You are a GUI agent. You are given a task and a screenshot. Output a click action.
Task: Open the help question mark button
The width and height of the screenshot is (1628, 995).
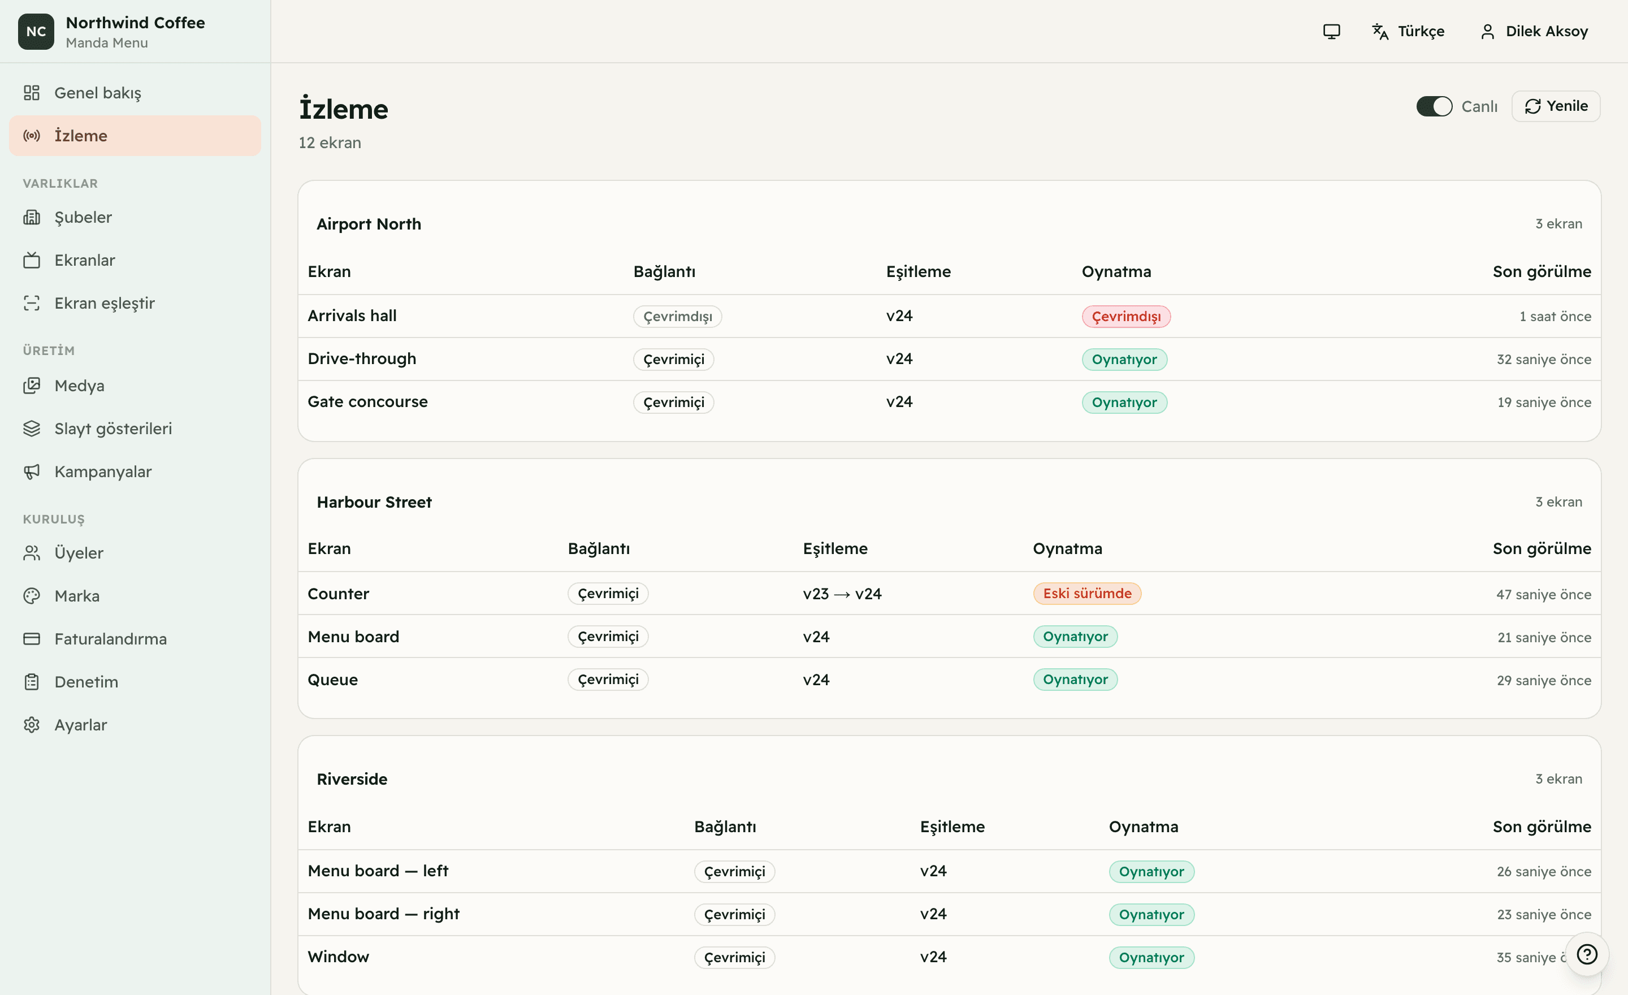[x=1586, y=954]
